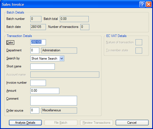Open the Search by dropdown arrow
Viewport: 153px width, 129px height.
coord(62,59)
